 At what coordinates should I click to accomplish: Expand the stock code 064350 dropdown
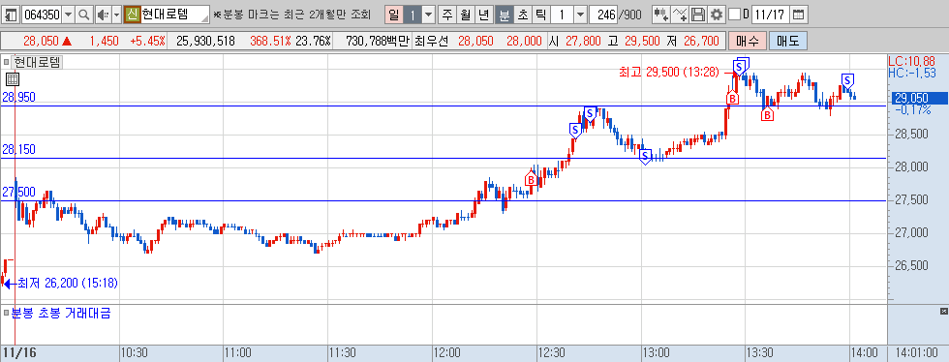click(x=69, y=14)
